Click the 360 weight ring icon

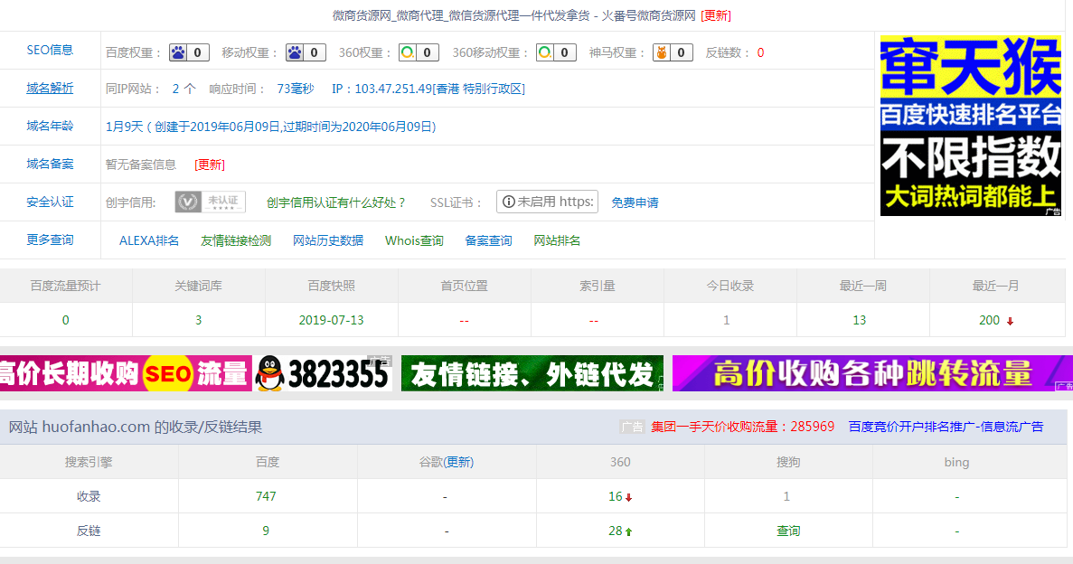408,52
